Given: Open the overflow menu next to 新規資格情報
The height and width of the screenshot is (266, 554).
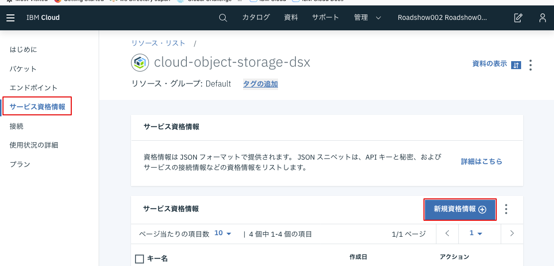Looking at the screenshot, I should click(506, 209).
